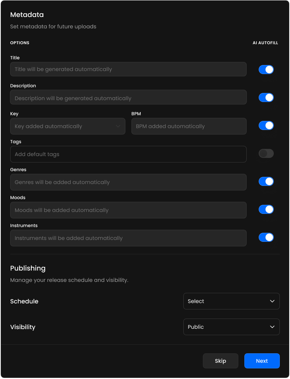Disable Moods AI autofill toggle
290x379 pixels.
point(266,209)
